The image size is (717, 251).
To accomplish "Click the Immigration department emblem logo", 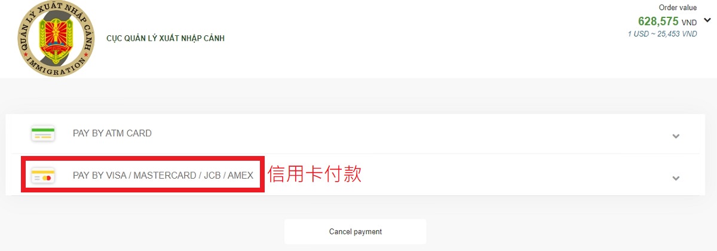I will pos(56,38).
